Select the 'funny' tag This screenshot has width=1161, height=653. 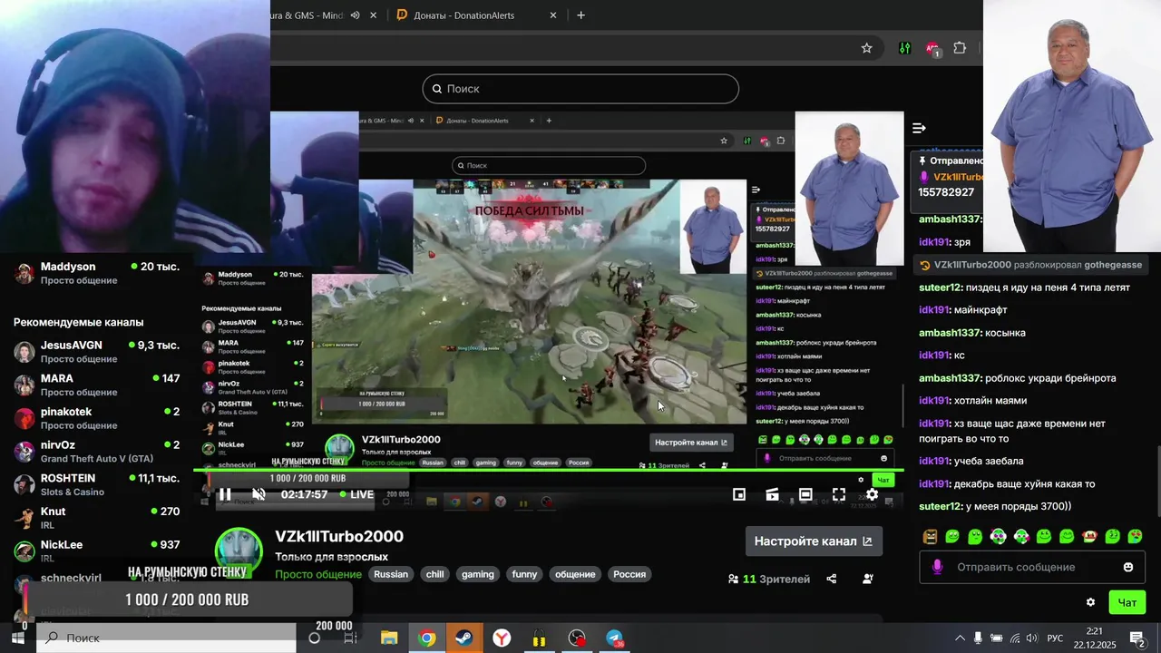(524, 574)
